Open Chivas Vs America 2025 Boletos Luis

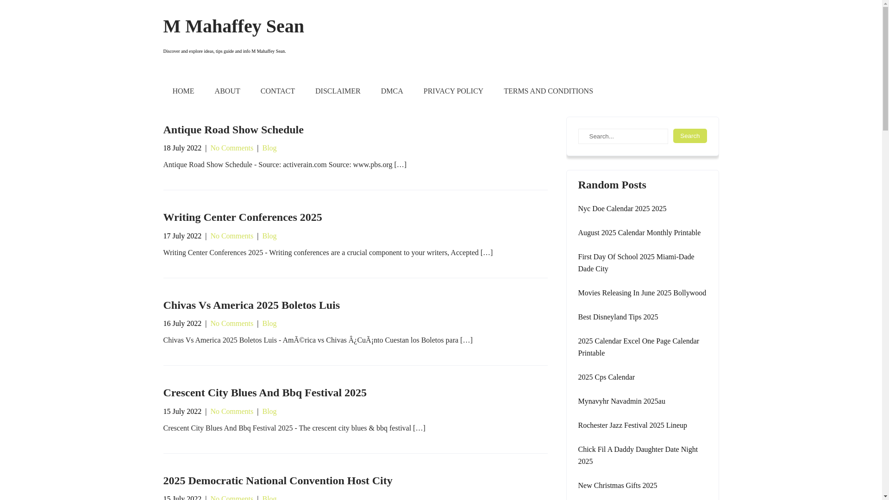pyautogui.click(x=251, y=305)
